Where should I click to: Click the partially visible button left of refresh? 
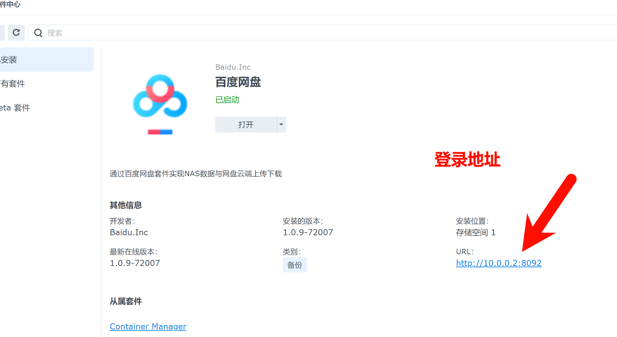(x=2, y=33)
